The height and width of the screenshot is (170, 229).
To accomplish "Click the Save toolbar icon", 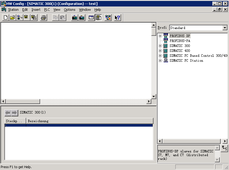I will click(27, 18).
